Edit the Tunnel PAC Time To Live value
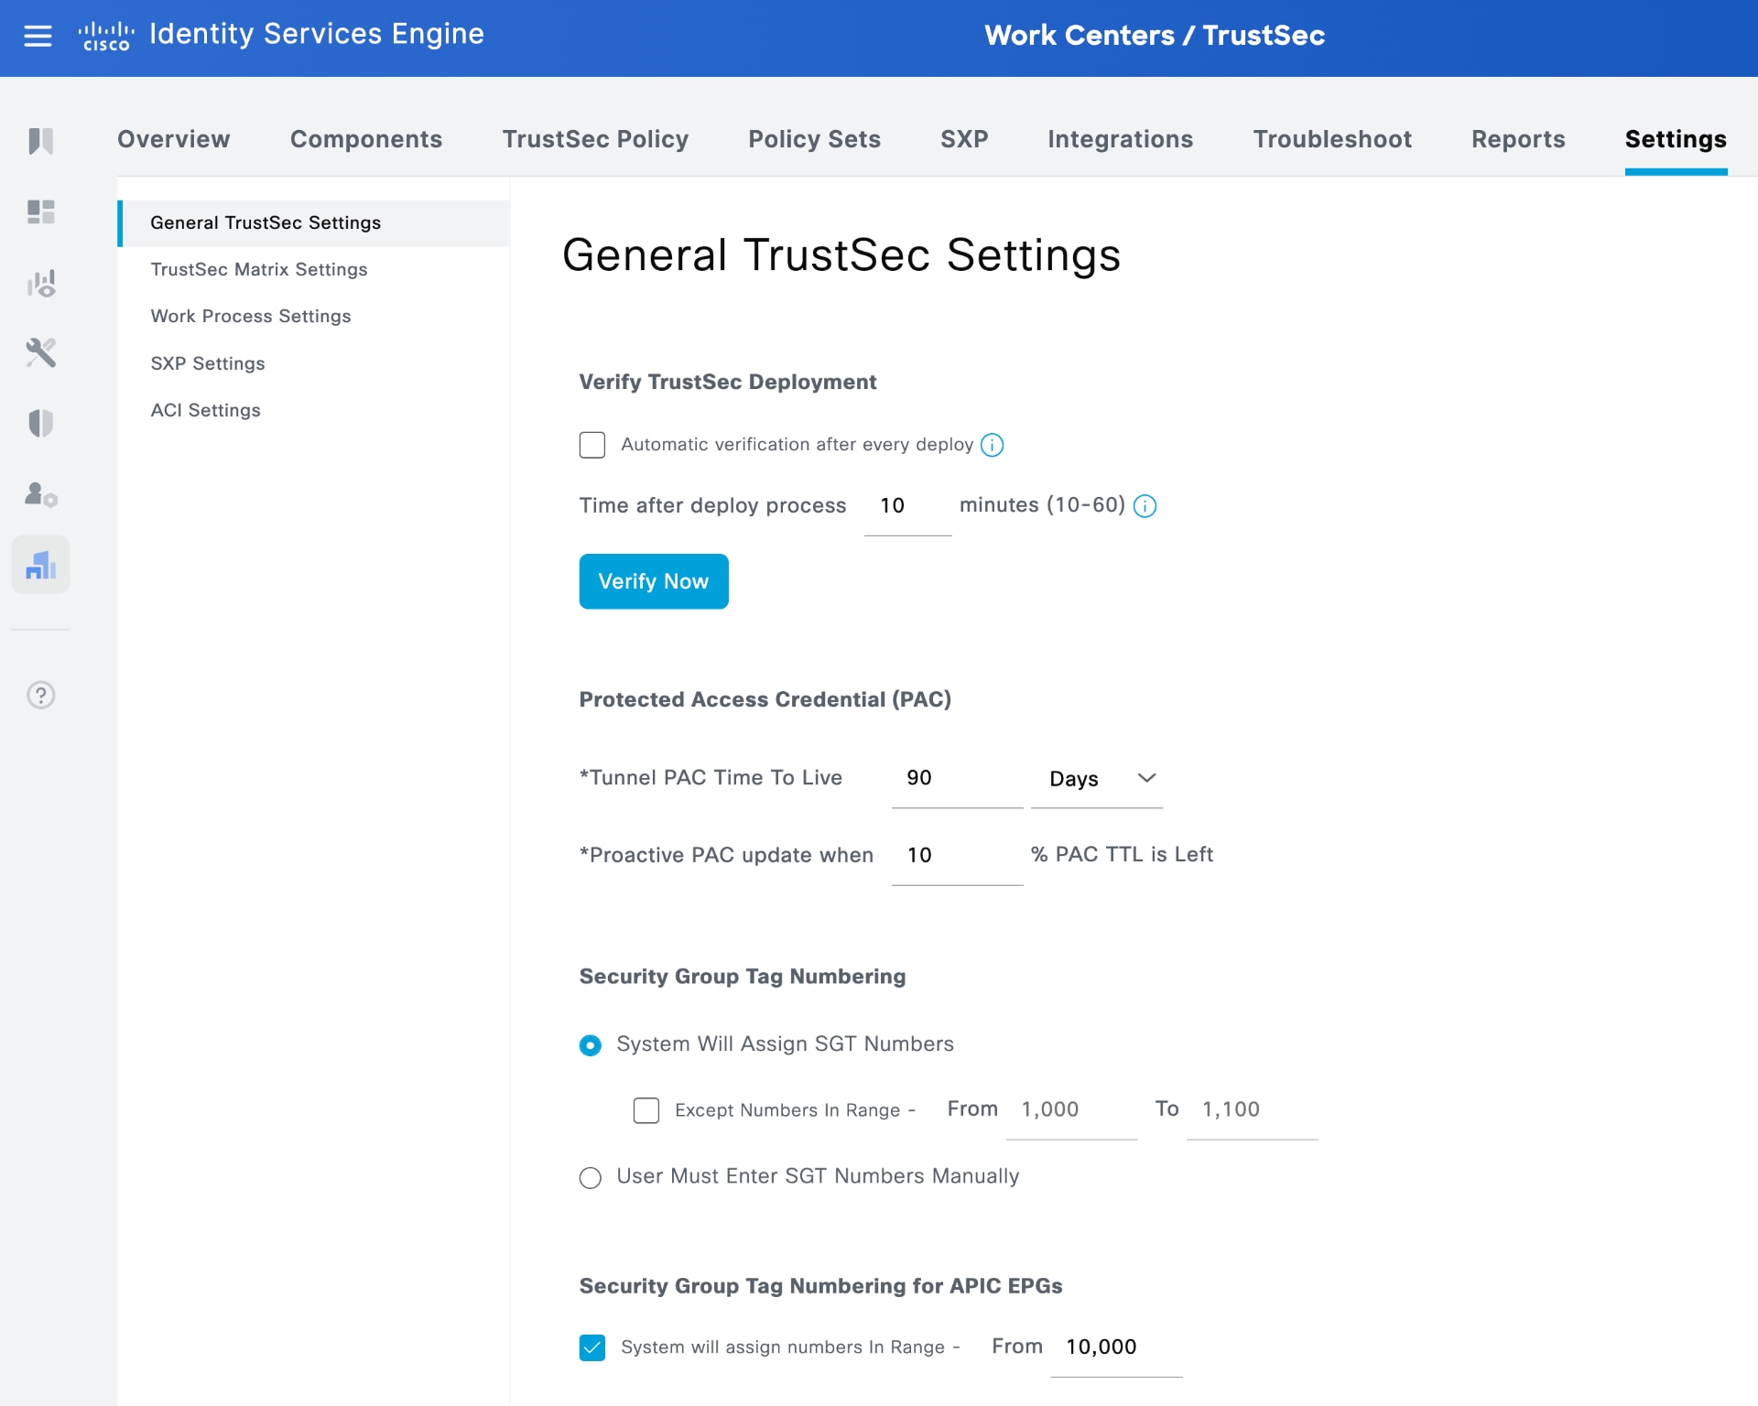The width and height of the screenshot is (1758, 1406). coord(956,778)
